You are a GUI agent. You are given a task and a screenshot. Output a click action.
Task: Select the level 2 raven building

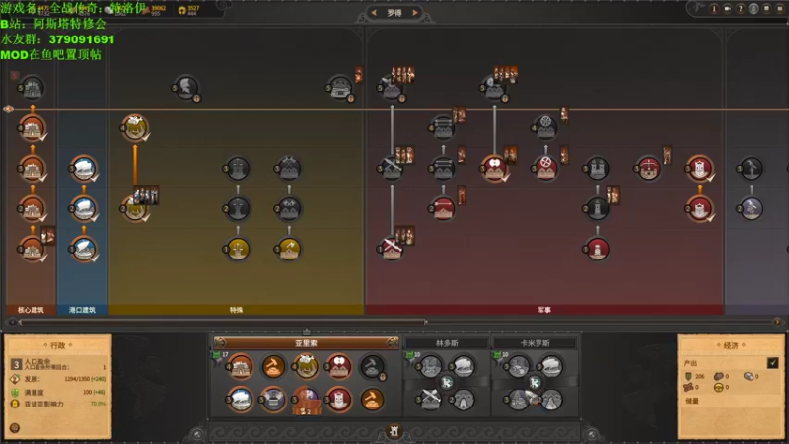point(751,208)
